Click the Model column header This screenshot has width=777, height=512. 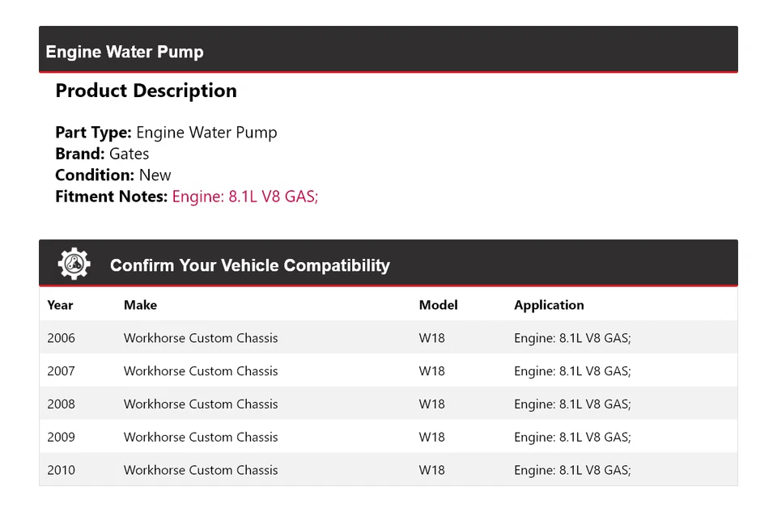tap(438, 305)
